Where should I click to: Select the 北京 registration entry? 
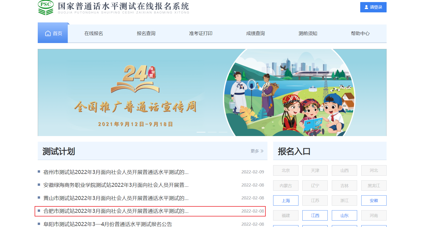coord(286,171)
